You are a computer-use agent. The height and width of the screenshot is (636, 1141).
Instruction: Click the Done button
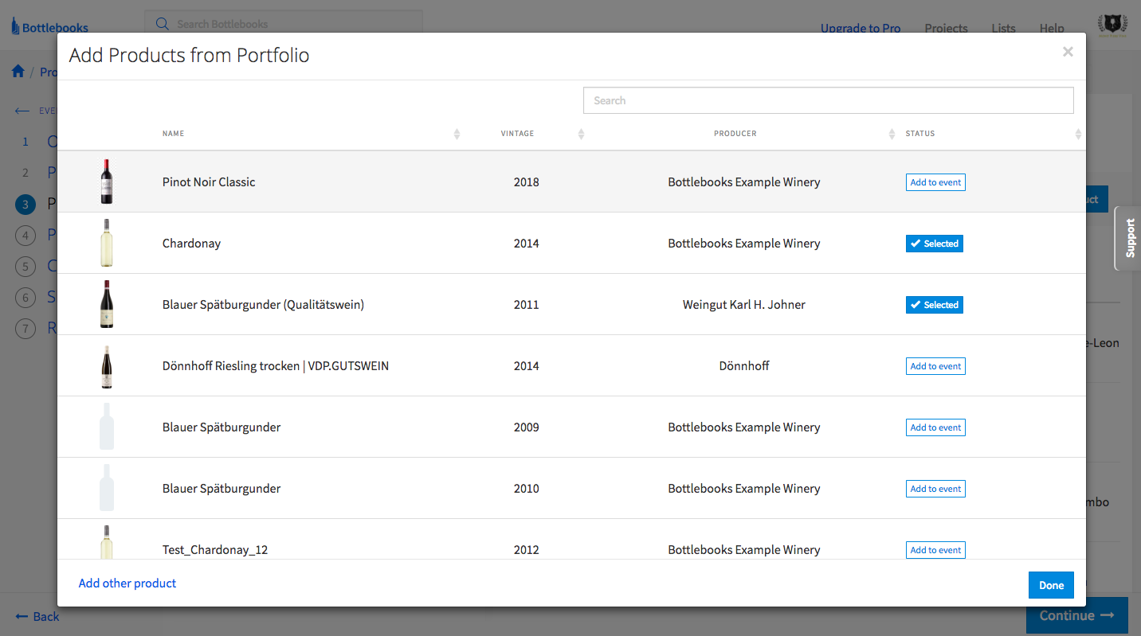point(1051,585)
